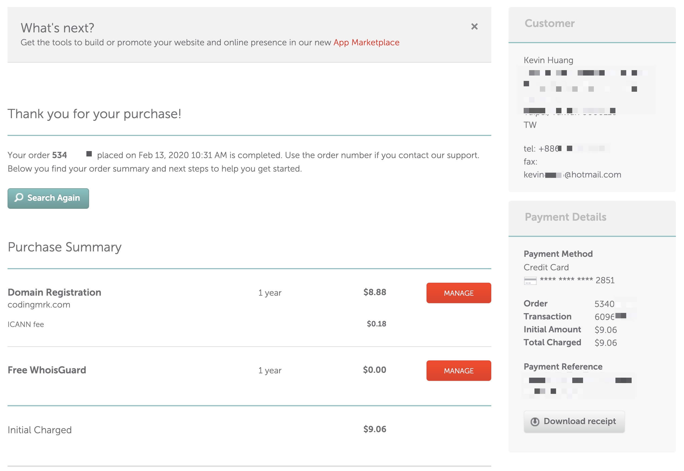This screenshot has width=684, height=471.
Task: Click the Customer panel header
Action: (x=592, y=24)
